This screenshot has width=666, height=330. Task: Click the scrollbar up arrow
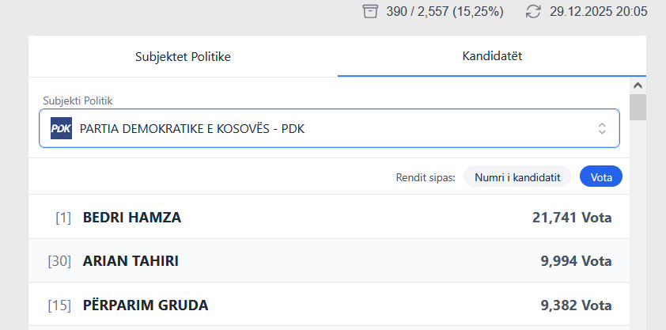(x=638, y=85)
